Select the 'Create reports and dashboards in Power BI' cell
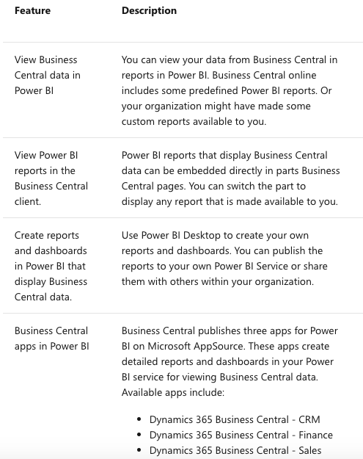The height and width of the screenshot is (459, 363). point(51,266)
